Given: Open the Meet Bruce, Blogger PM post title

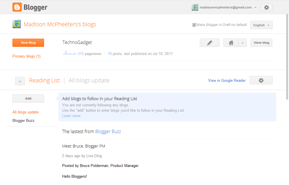Looking at the screenshot, I should [84, 146].
